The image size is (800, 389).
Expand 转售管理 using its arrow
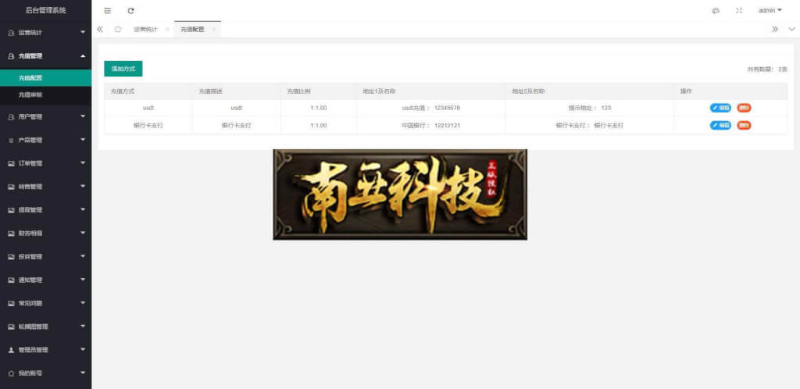[83, 187]
